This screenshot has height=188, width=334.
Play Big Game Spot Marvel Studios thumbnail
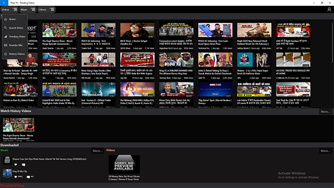click(x=215, y=89)
